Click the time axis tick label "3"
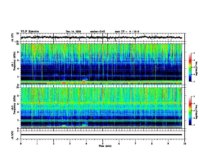 pos(70,144)
